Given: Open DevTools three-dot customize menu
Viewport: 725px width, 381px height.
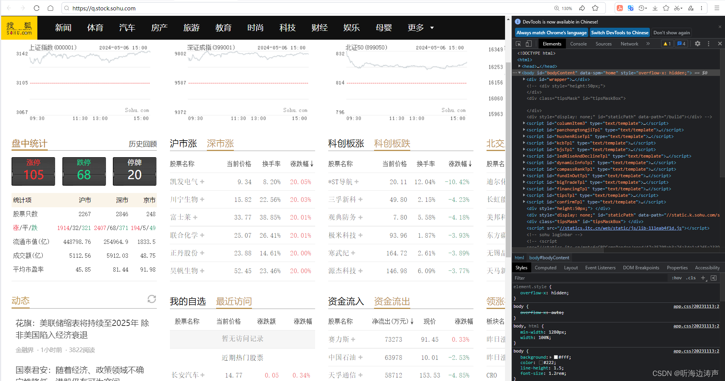Looking at the screenshot, I should [x=708, y=44].
